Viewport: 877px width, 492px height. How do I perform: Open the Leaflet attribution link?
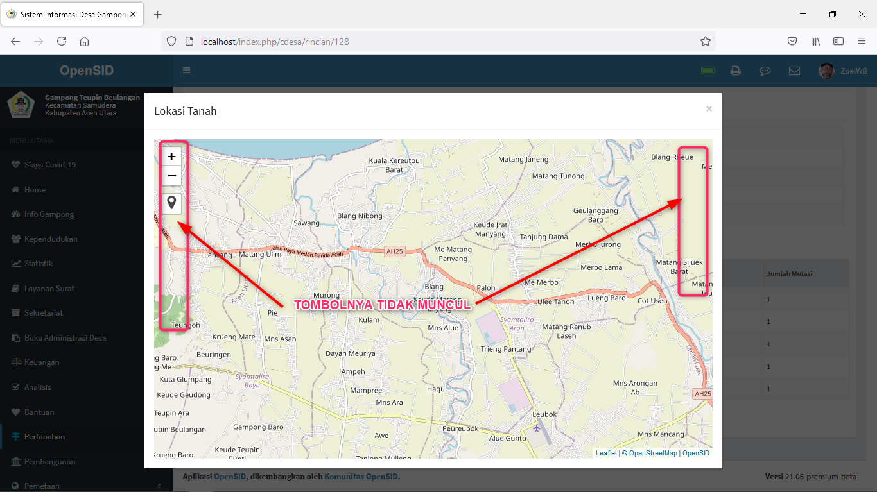(x=606, y=453)
